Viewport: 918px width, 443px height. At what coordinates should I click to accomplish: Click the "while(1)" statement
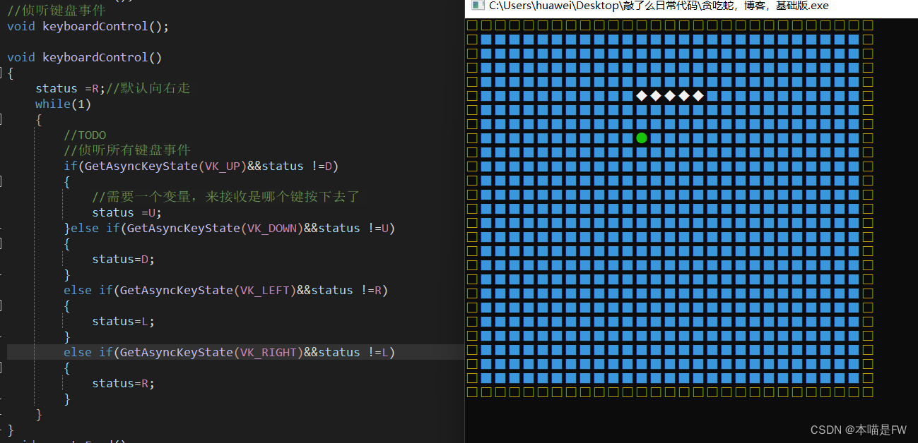(x=64, y=104)
